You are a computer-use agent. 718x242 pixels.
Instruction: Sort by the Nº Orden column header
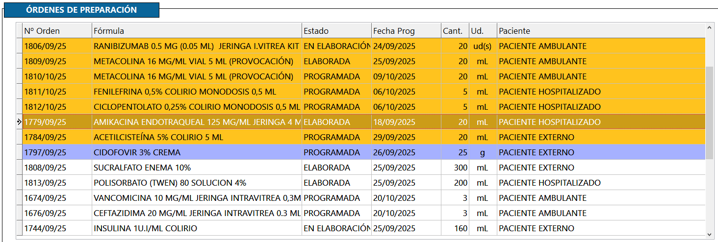click(x=57, y=31)
